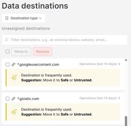Click the red Remove button
Image resolution: width=131 pixels, height=126 pixels.
point(43,52)
